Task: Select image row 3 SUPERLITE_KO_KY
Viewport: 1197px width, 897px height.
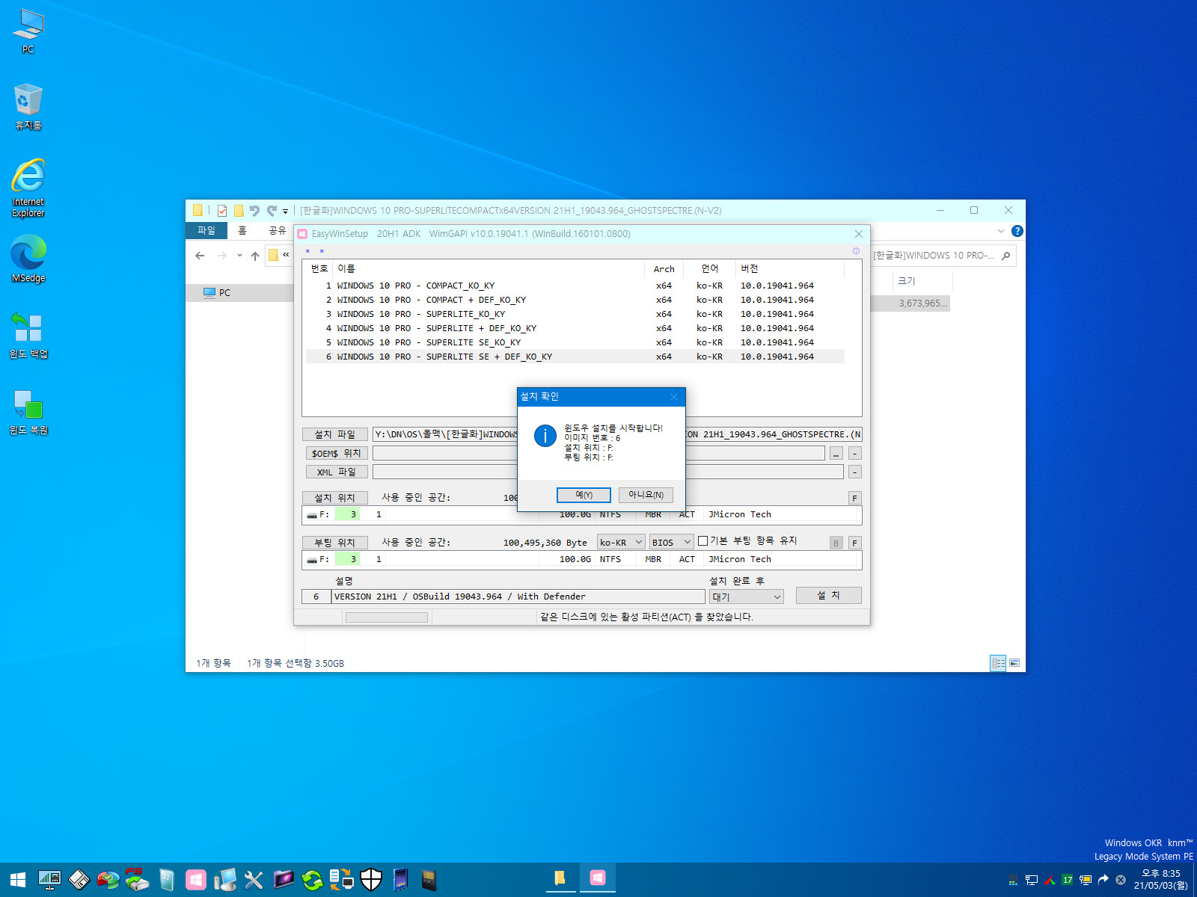Action: [575, 314]
